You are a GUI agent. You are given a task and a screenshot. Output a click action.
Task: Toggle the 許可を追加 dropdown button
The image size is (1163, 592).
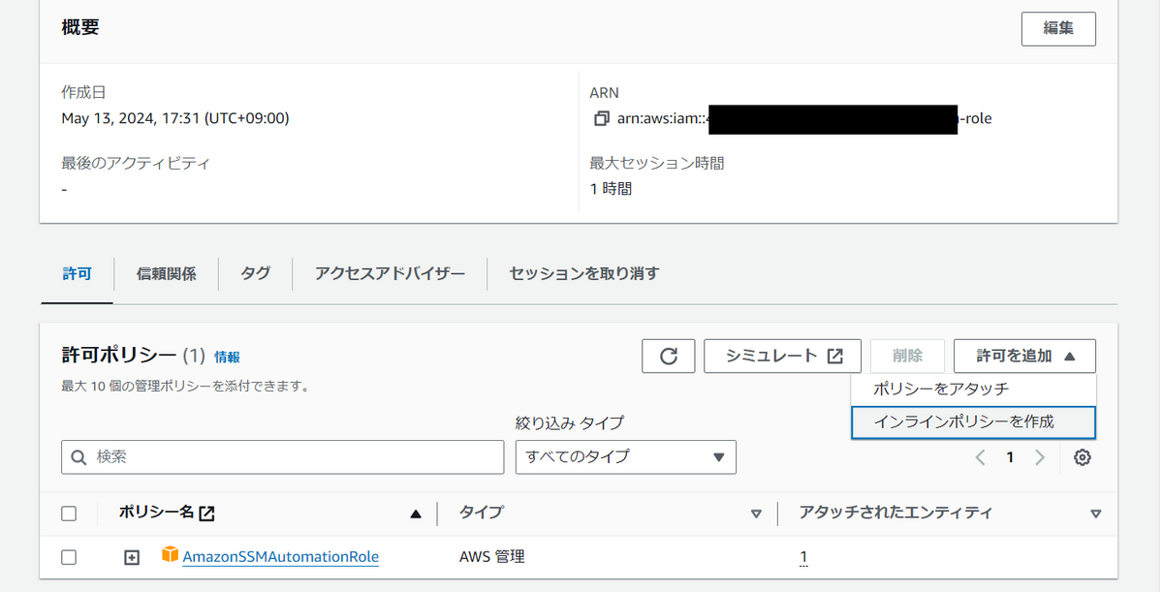(1024, 356)
